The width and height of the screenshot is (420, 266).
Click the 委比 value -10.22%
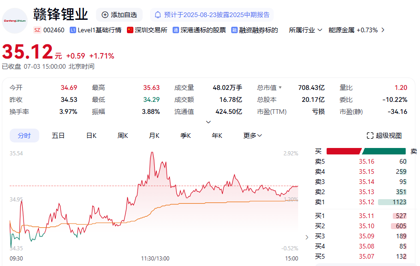(395, 100)
